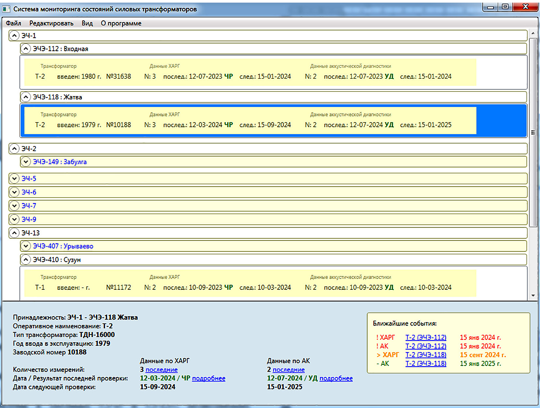
Task: Collapse the ЭЧЭ-118 Жатва section
Action: (26, 97)
